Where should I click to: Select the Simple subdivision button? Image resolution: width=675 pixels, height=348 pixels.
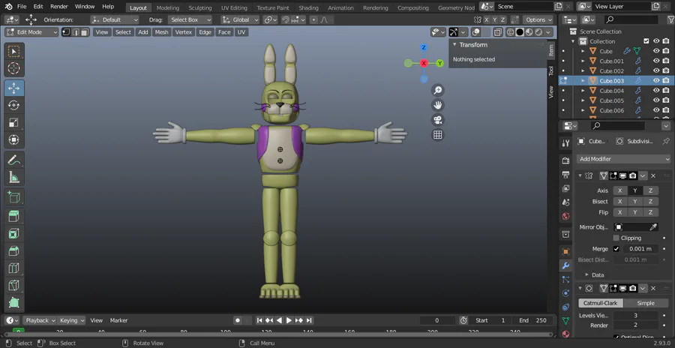pyautogui.click(x=645, y=303)
